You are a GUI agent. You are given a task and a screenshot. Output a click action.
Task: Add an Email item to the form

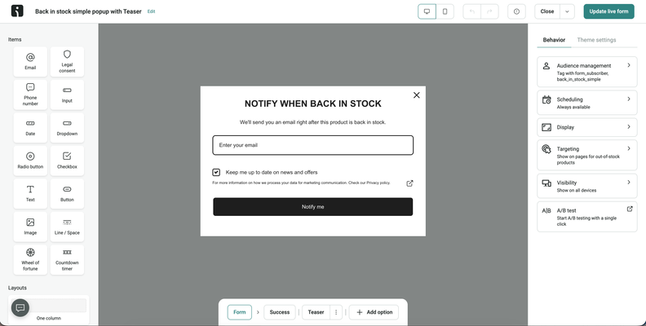point(30,62)
